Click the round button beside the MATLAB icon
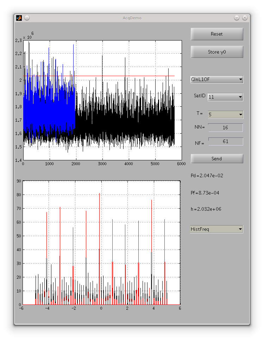The height and width of the screenshot is (339, 264). 27,18
